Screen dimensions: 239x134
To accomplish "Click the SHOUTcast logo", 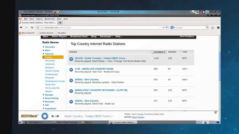I will pos(30,116).
